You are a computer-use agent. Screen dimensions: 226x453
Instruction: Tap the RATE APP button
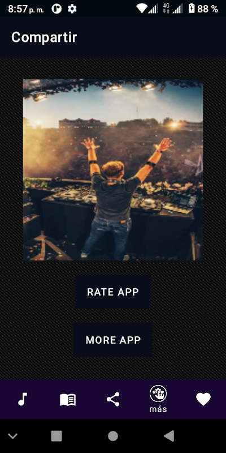click(x=113, y=292)
